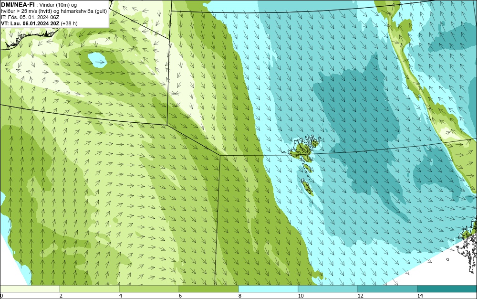Click the 12–14 m/s teal legend swatch
The height and width of the screenshot is (299, 477).
click(387, 288)
